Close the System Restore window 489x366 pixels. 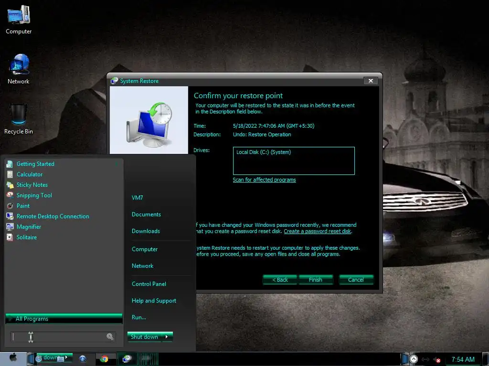(371, 81)
